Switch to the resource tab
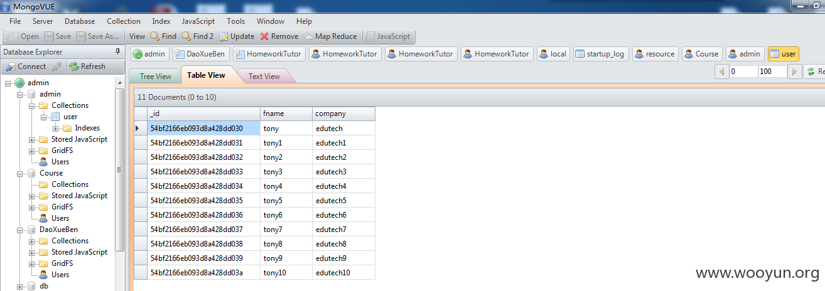This screenshot has height=291, width=825. (x=655, y=54)
